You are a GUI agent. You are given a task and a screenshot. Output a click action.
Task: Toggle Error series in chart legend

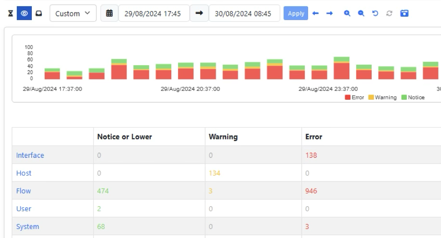coord(354,97)
